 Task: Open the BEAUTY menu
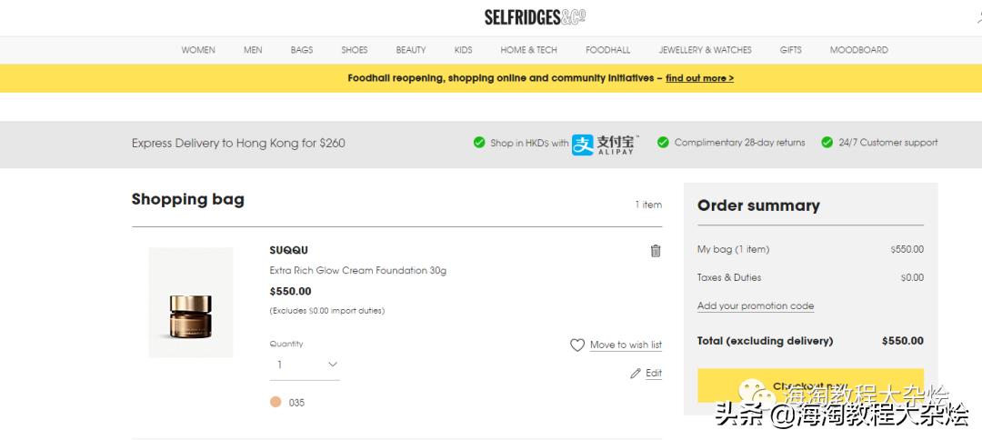(x=411, y=50)
